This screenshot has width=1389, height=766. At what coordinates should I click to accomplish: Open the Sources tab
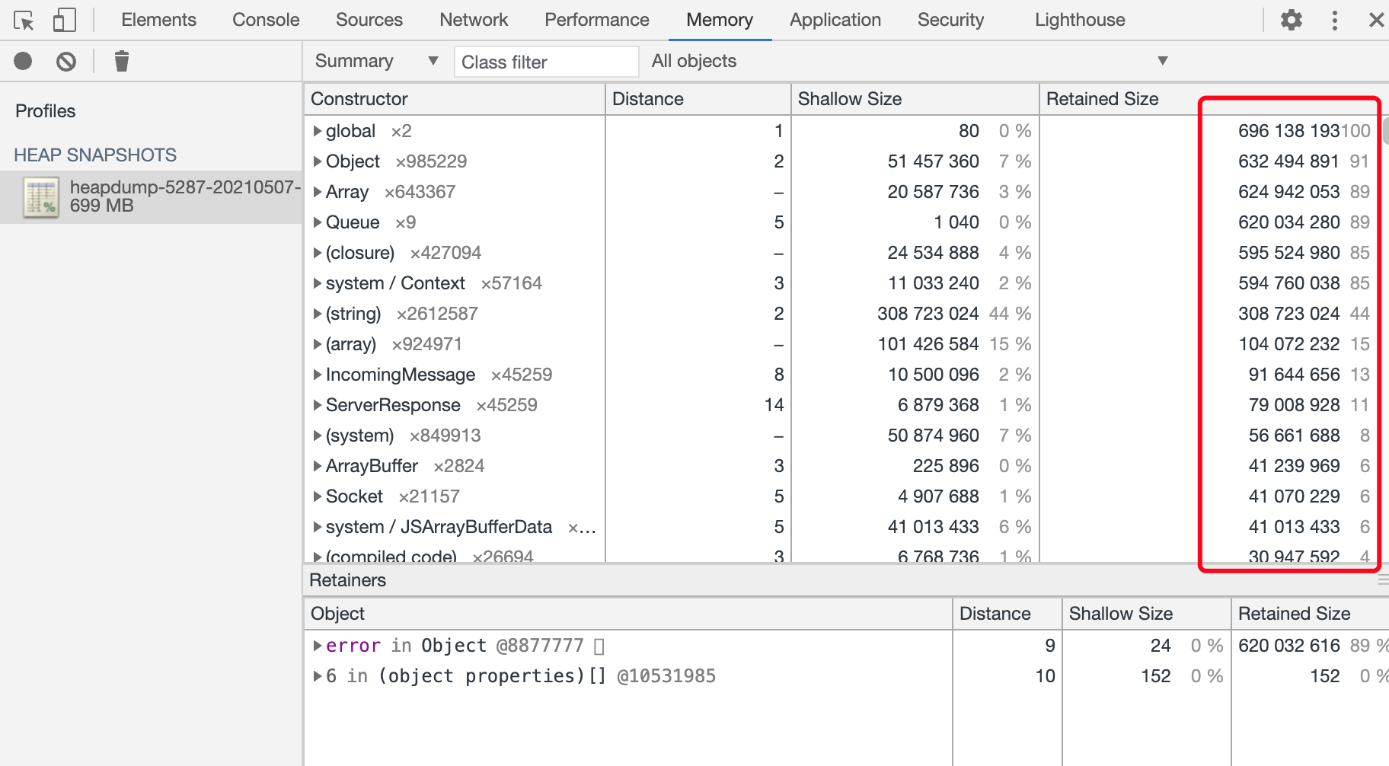pos(369,20)
